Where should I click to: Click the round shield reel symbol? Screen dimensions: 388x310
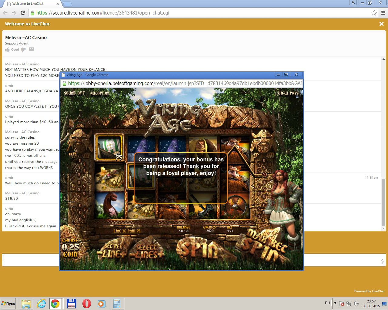(x=235, y=207)
